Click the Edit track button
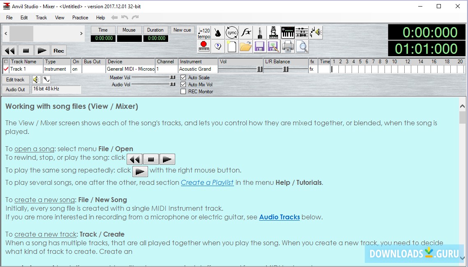Viewport: 468px width, 267px height. point(16,80)
